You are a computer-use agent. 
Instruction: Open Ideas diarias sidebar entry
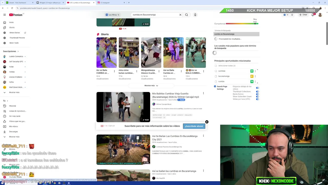[15, 33]
